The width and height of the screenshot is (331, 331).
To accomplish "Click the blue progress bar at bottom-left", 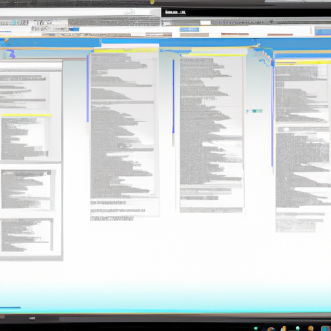I will coord(10,308).
